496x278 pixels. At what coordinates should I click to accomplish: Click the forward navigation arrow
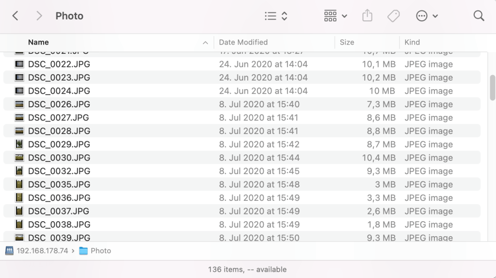coord(39,16)
